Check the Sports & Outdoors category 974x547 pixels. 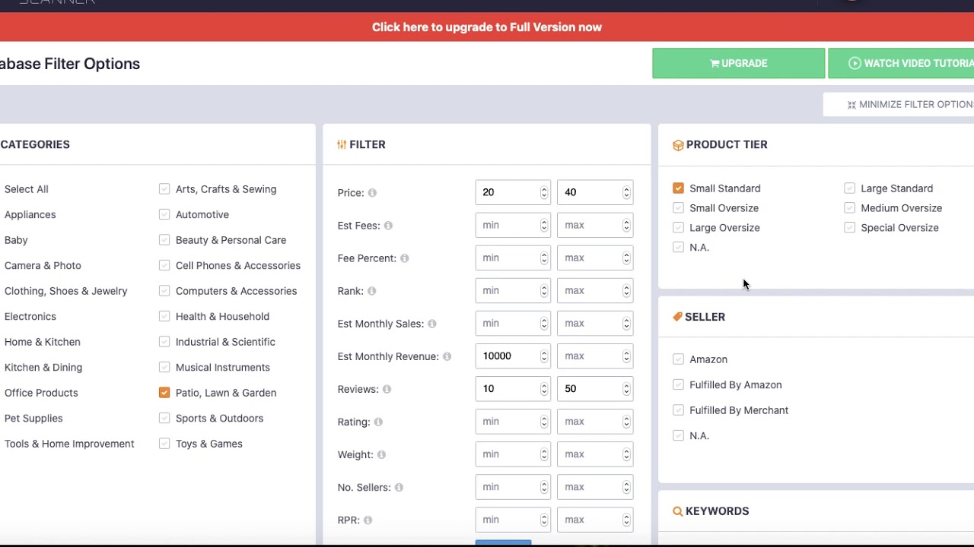[164, 418]
